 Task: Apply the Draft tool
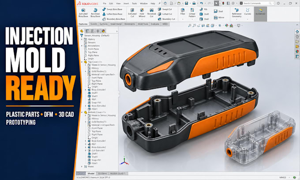[x=204, y=14]
